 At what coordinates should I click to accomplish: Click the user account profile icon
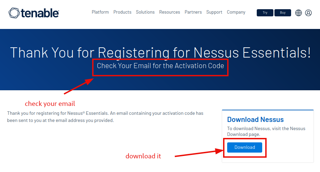[308, 13]
